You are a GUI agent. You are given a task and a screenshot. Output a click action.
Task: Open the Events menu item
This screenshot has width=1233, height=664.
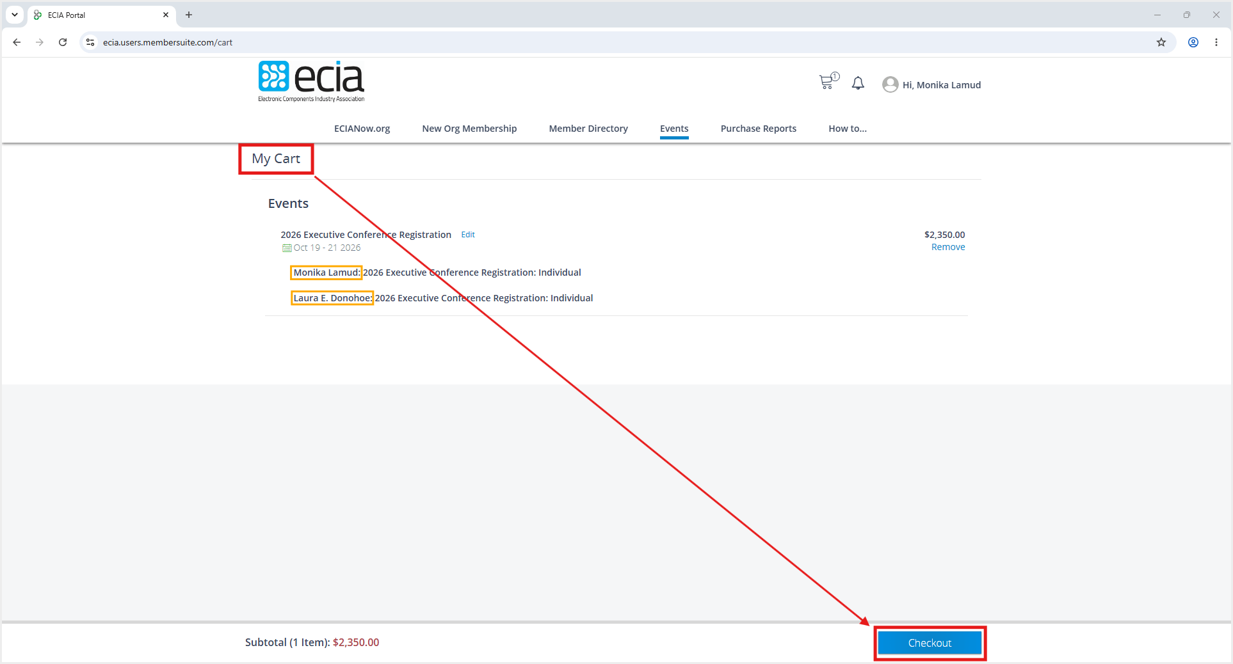point(674,129)
